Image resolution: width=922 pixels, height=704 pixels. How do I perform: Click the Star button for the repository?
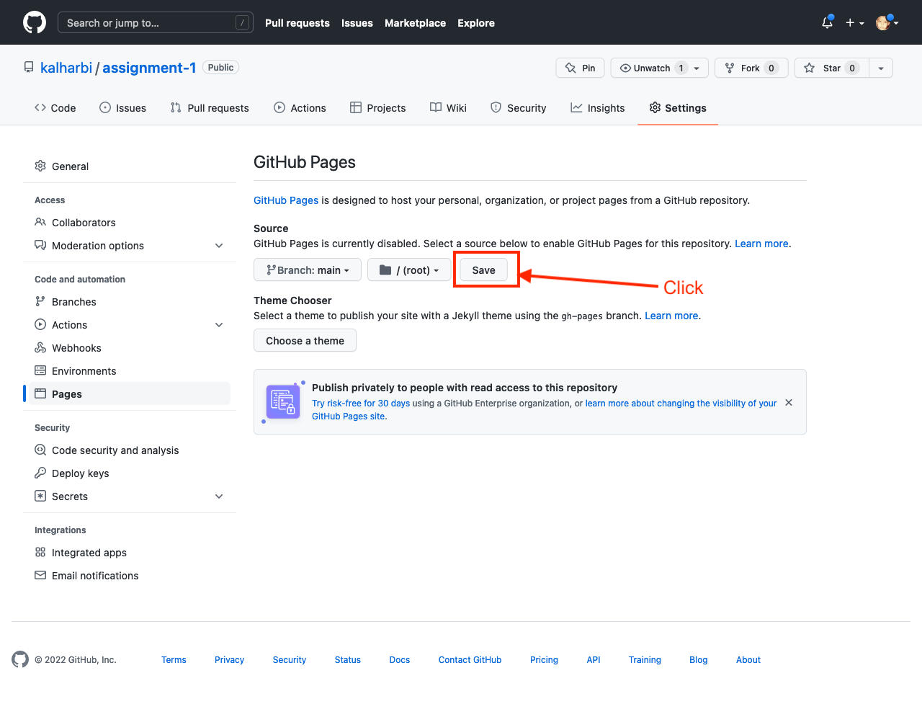[832, 68]
